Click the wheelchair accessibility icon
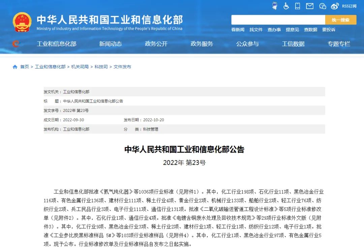 [x=286, y=6]
